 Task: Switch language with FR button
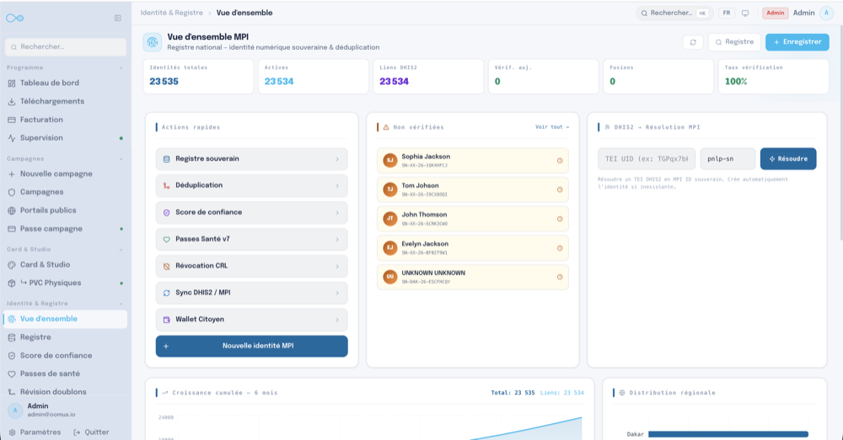pos(727,13)
